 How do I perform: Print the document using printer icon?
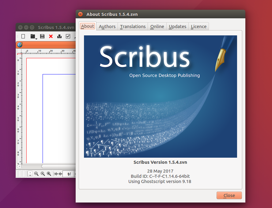pos(59,36)
